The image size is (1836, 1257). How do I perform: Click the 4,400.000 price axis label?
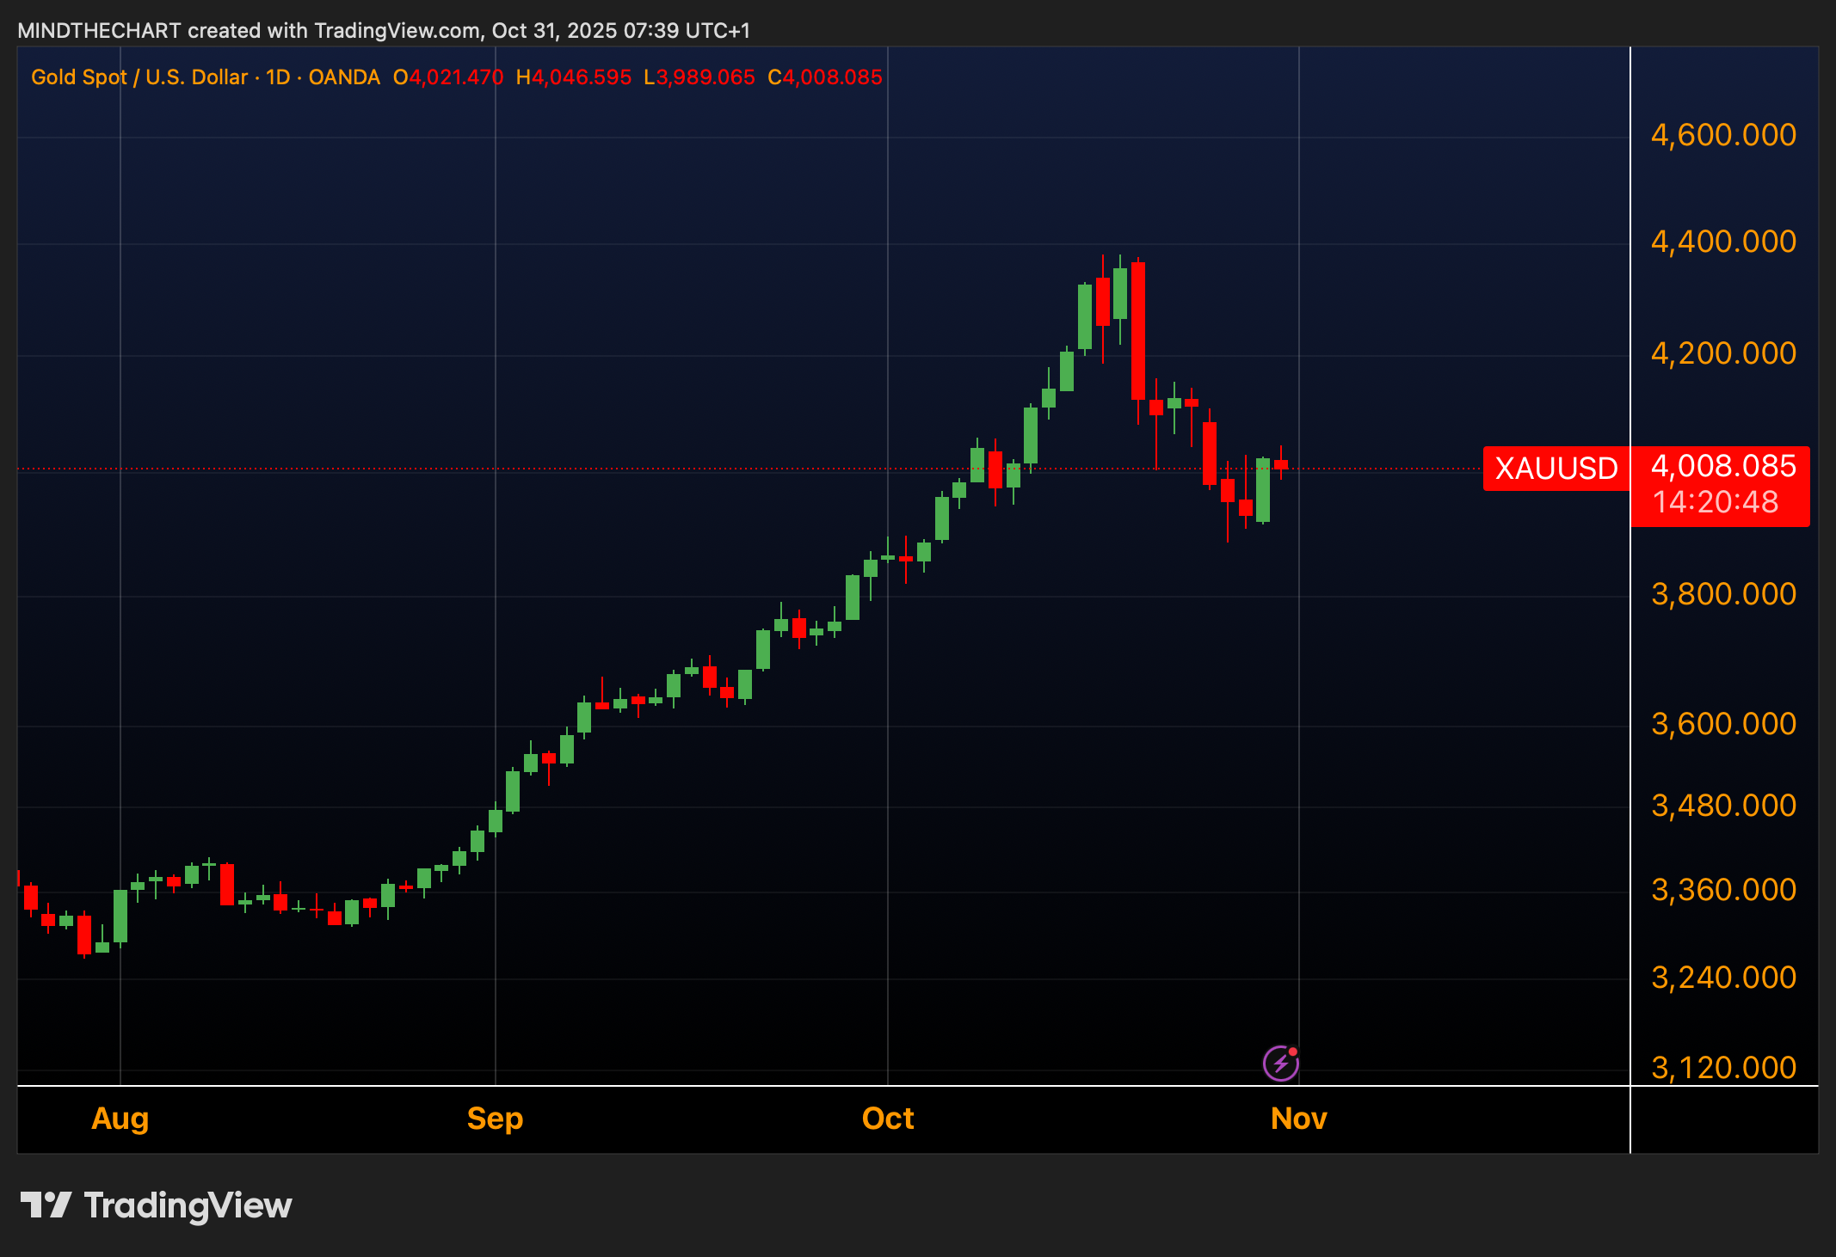1723,242
